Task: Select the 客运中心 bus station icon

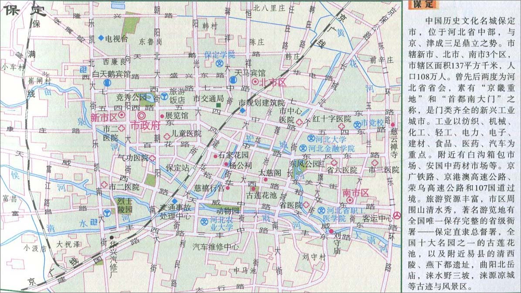Action: point(397,215)
